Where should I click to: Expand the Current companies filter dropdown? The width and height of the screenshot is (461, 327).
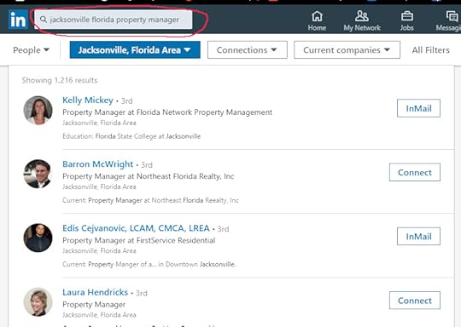pos(347,50)
